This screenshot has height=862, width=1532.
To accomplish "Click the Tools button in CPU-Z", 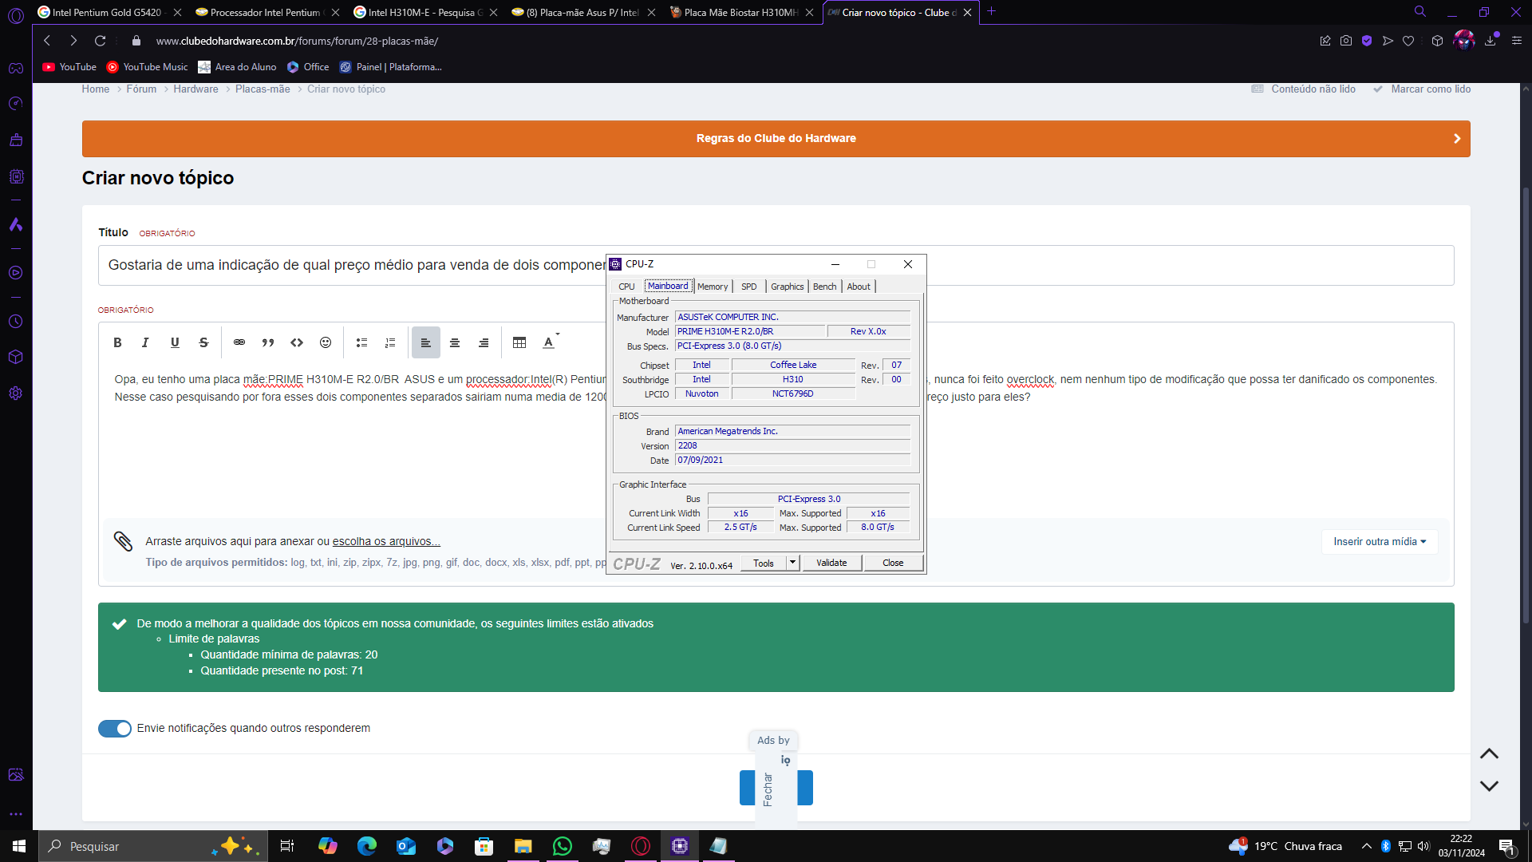I will point(764,563).
